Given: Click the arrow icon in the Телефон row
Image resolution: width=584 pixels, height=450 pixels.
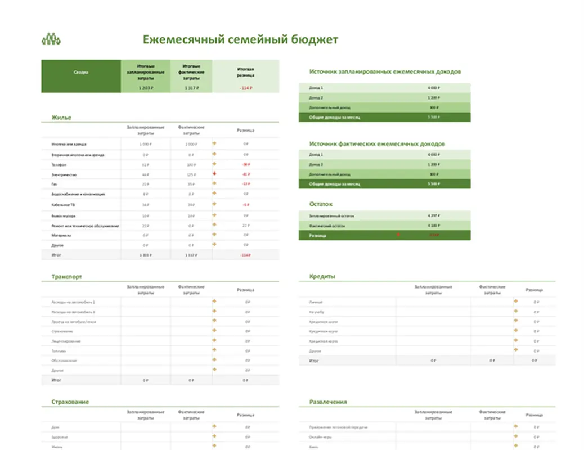Looking at the screenshot, I should tap(214, 164).
